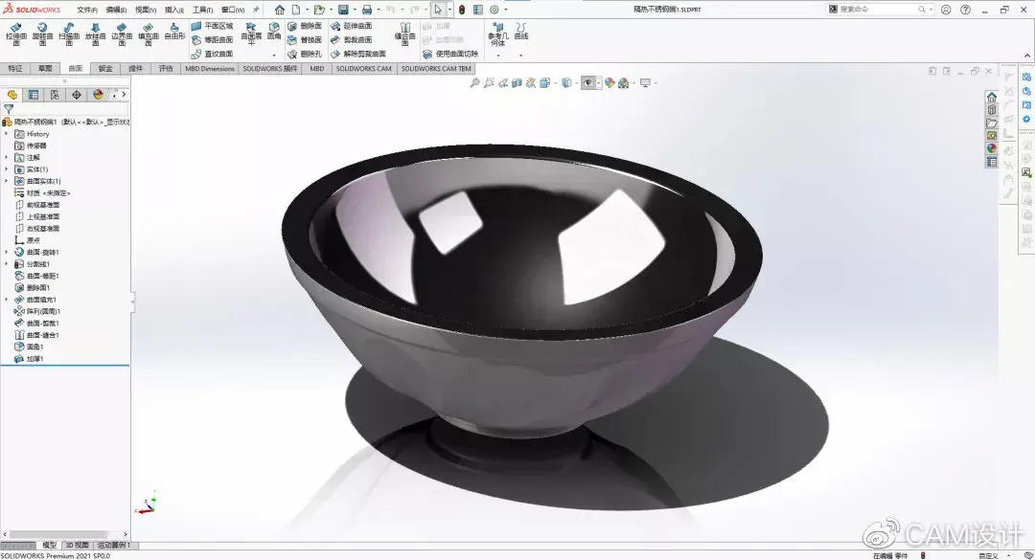Toggle the Hide/Show Items eye button
Screen dimensions: 1035x560
(587, 83)
